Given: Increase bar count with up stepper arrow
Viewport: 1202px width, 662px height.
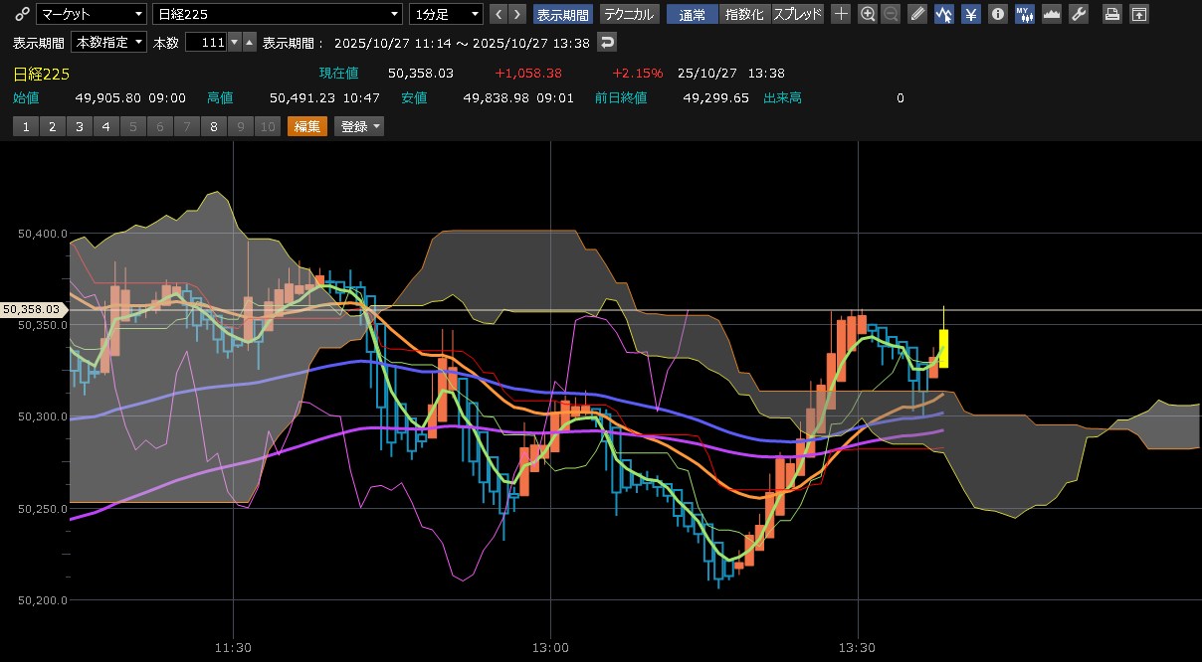Looking at the screenshot, I should coord(249,43).
